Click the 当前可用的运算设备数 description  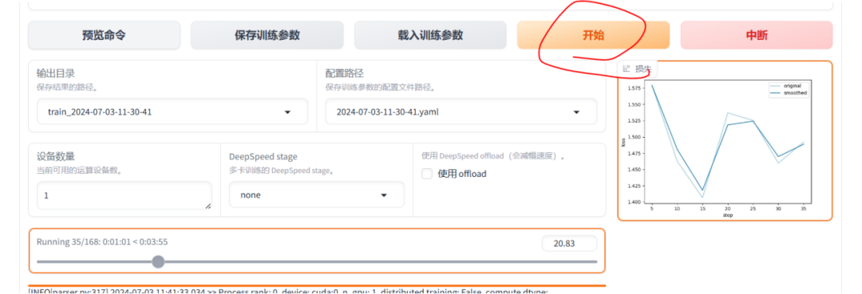coord(79,170)
